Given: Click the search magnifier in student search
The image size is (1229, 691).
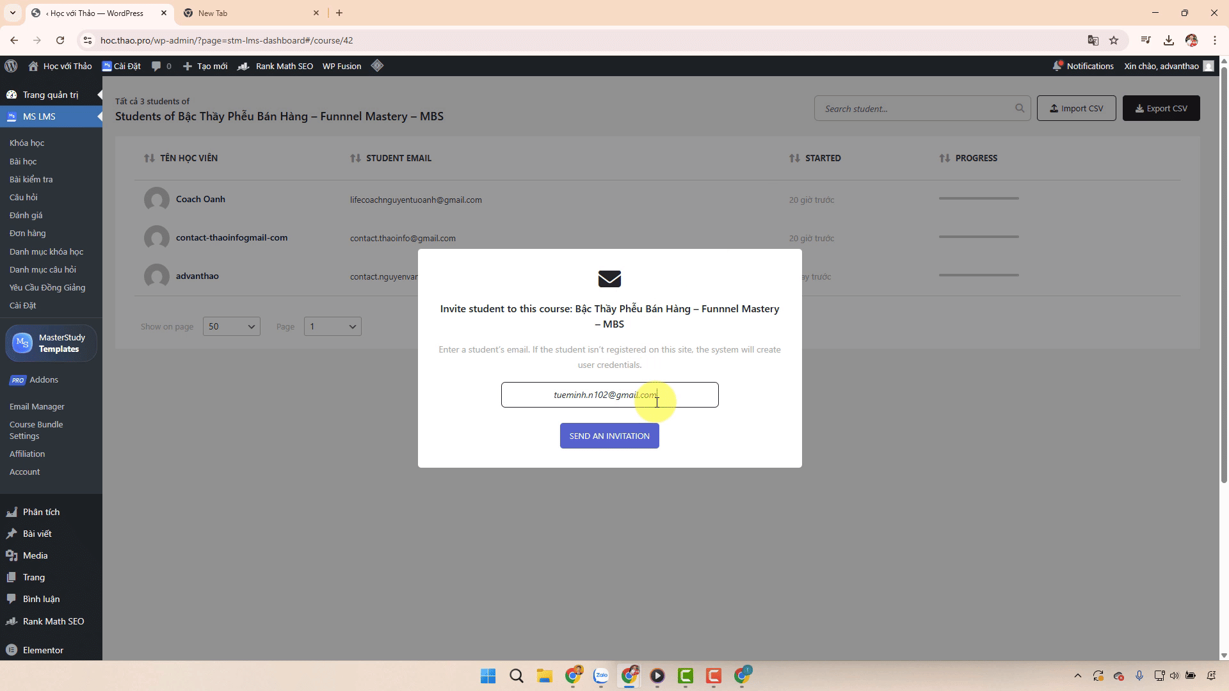Looking at the screenshot, I should click(1019, 108).
